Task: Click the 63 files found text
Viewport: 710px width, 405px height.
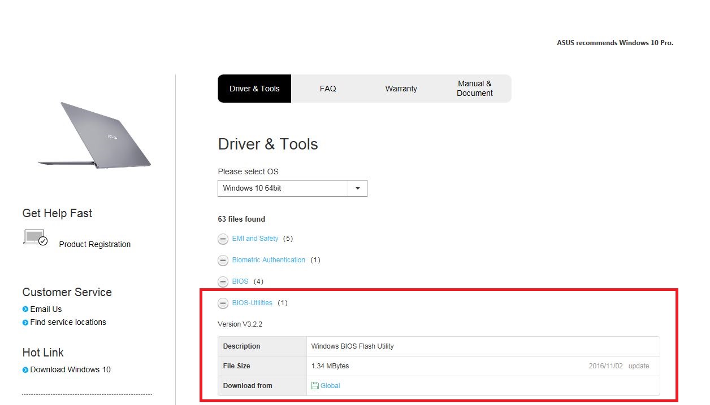Action: (241, 219)
